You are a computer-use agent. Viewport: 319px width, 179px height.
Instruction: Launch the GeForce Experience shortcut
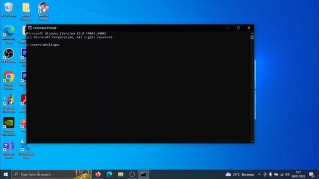tap(8, 126)
